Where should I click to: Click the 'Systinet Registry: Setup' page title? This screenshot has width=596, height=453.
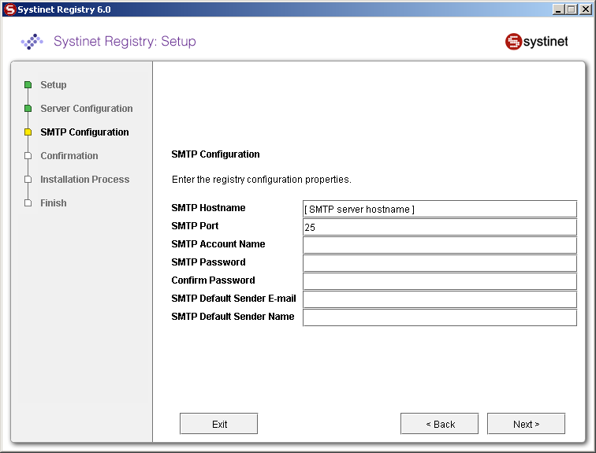tap(125, 41)
